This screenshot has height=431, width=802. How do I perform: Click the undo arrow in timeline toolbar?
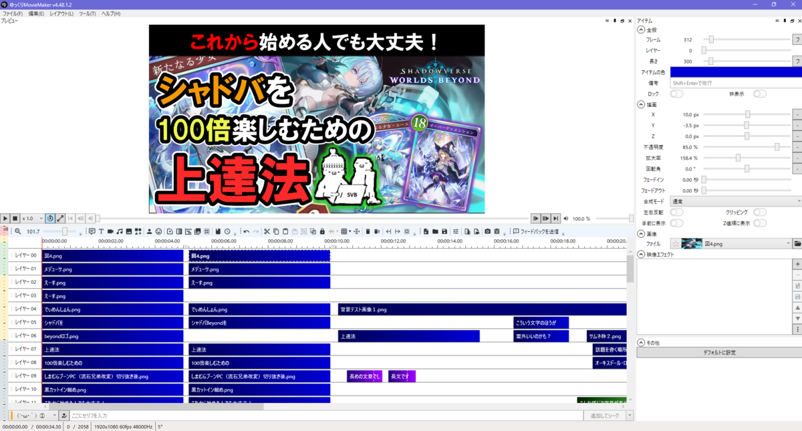246,231
